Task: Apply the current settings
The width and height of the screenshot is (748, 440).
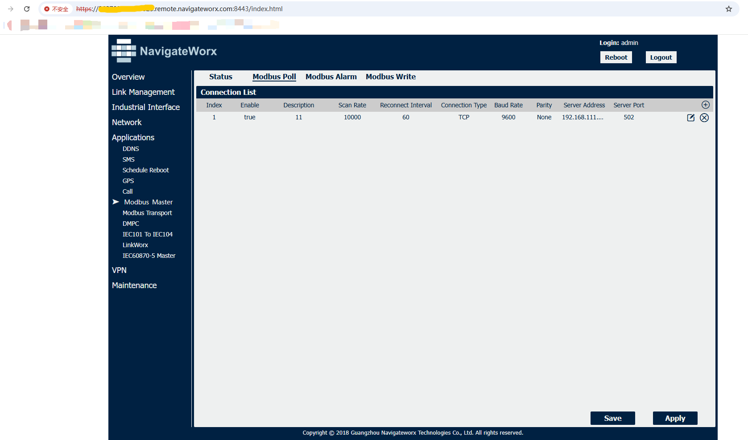Action: [x=675, y=418]
